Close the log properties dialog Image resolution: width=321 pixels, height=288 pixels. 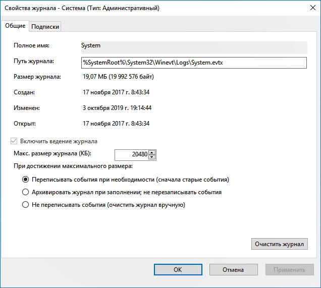pos(313,8)
